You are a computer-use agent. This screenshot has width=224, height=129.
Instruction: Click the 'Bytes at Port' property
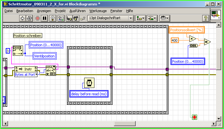click(x=26, y=75)
